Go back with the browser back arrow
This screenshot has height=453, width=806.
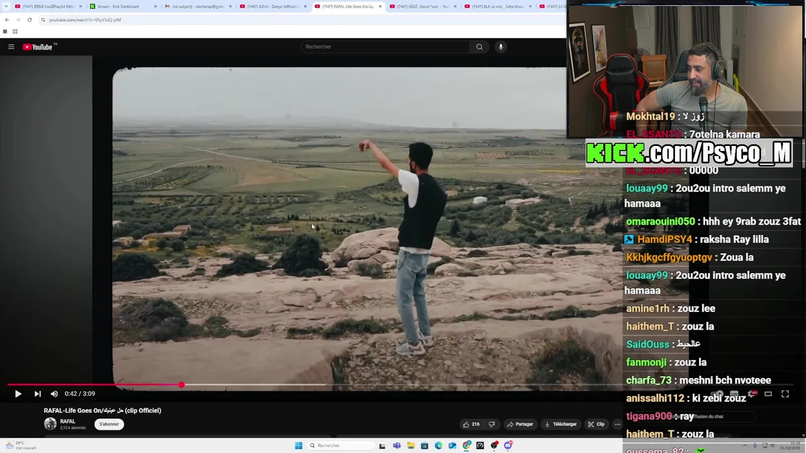pos(7,20)
